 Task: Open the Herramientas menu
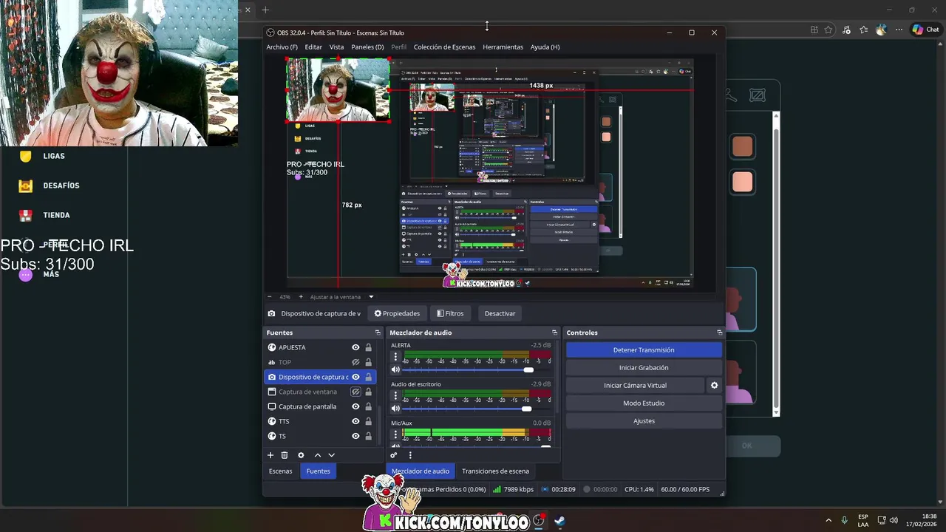pos(503,47)
